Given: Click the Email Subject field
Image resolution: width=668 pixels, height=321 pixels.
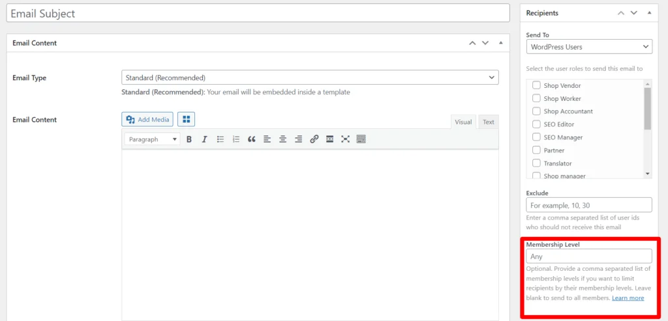Looking at the screenshot, I should click(258, 13).
